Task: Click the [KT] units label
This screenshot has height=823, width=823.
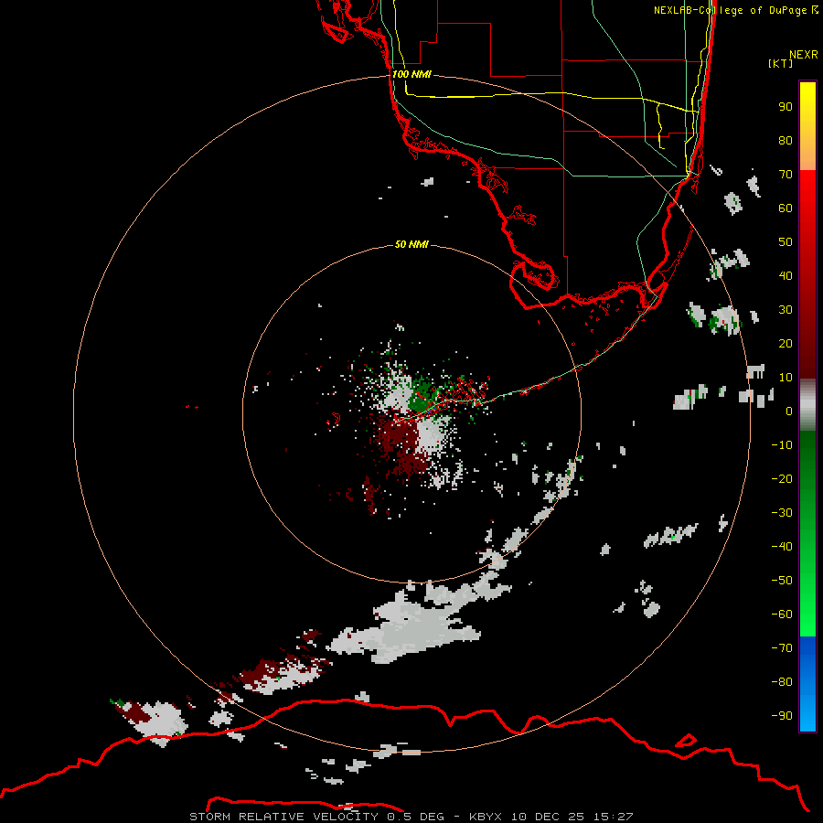Action: (x=780, y=63)
